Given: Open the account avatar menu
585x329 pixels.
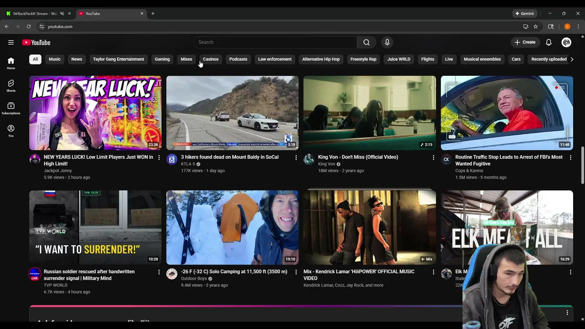Looking at the screenshot, I should 566,42.
